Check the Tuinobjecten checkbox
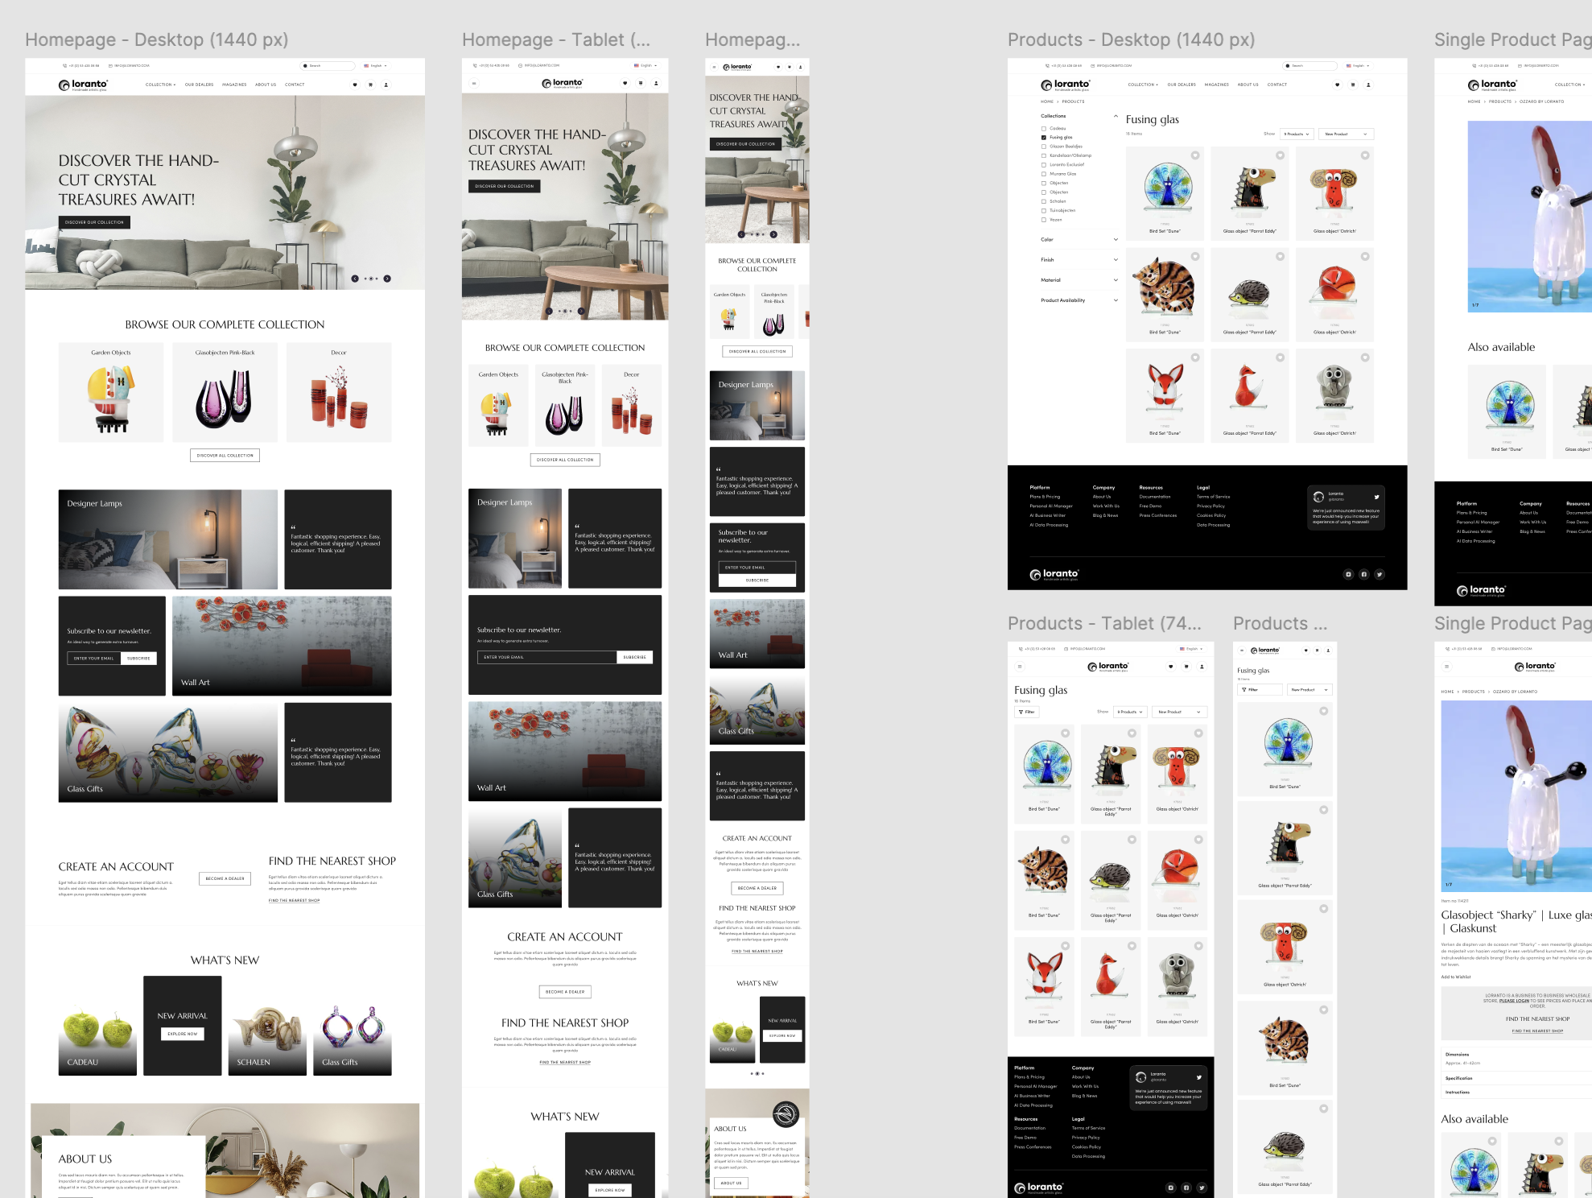This screenshot has width=1592, height=1198. (x=1044, y=210)
